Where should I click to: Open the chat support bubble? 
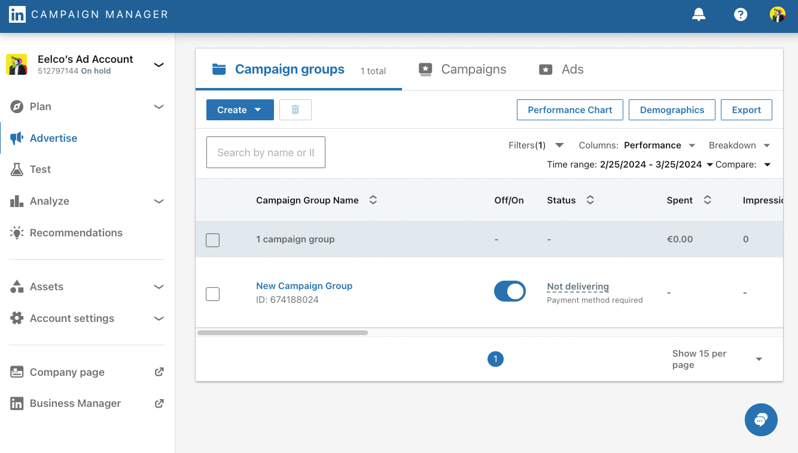pos(761,419)
